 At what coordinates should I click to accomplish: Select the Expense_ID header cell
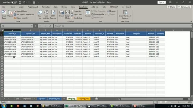point(30,34)
